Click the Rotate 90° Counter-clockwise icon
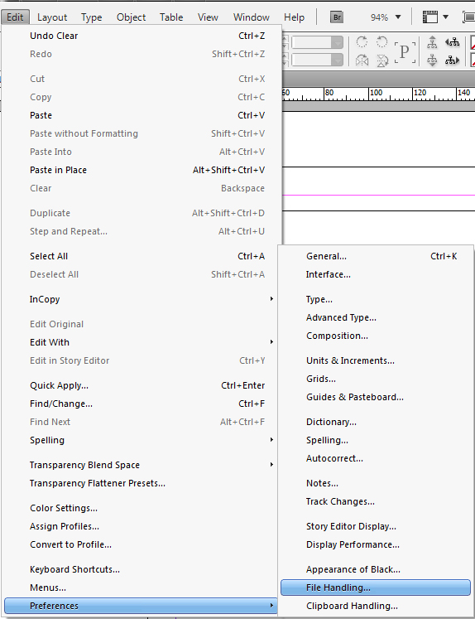This screenshot has width=475, height=619. (381, 41)
